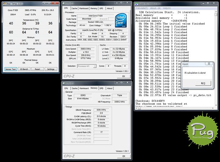Click the first core temperature reading 40
This screenshot has height=162, width=220.
tap(11, 23)
